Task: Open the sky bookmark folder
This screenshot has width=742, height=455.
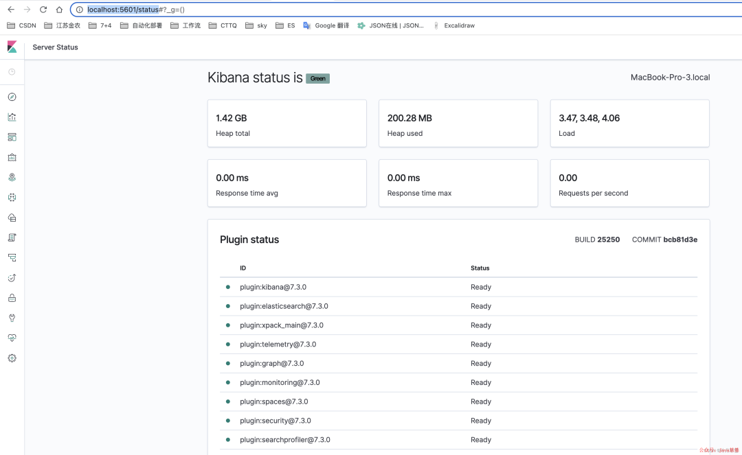Action: (x=256, y=25)
